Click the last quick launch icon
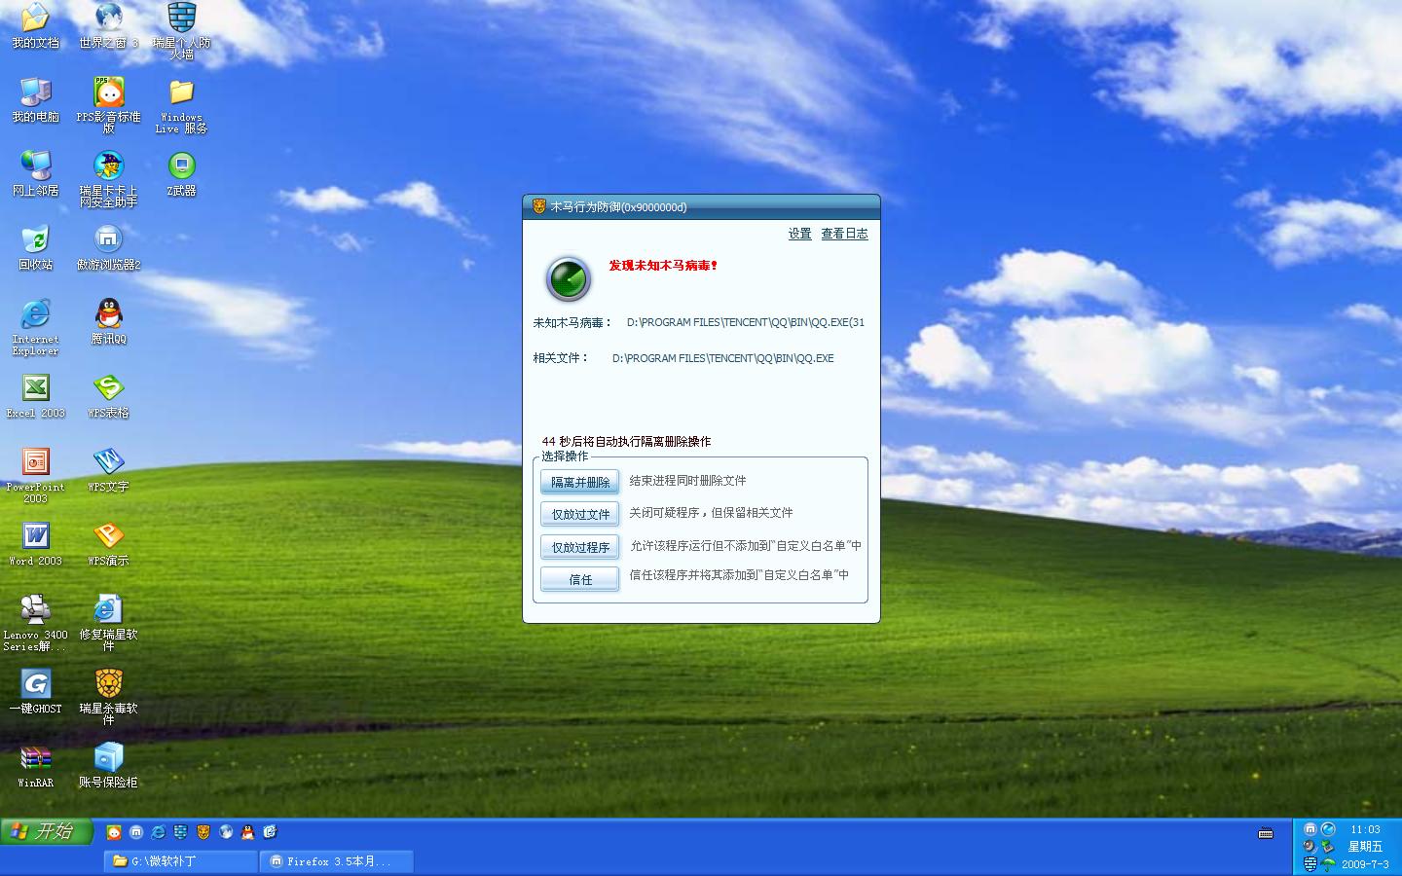 click(271, 832)
